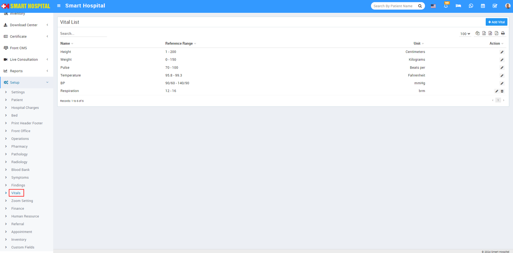Click the bed status icon
513x253 pixels.
(x=458, y=6)
